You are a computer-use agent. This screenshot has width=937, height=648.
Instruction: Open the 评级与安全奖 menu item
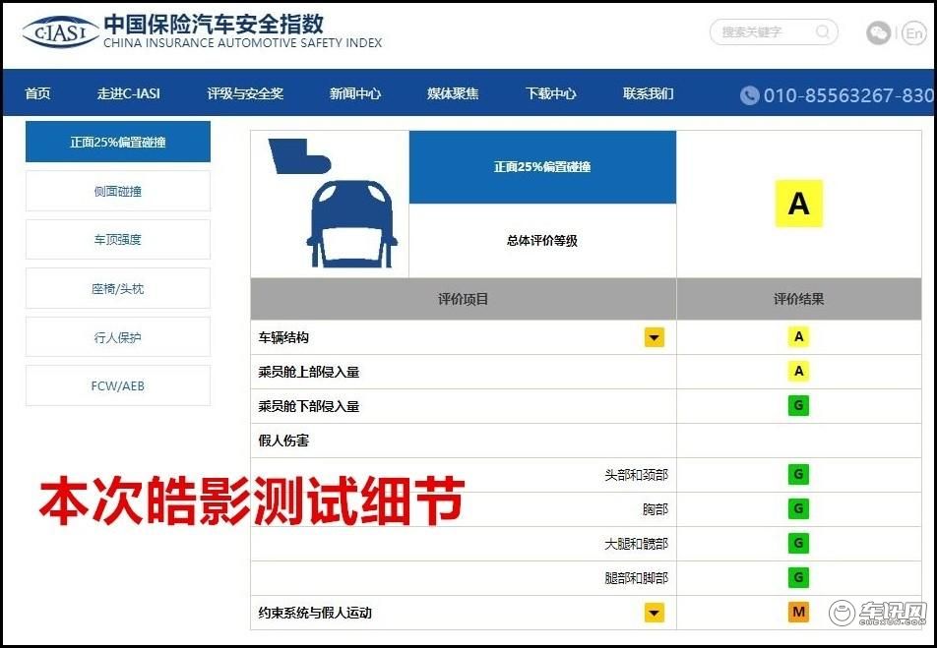pos(245,93)
